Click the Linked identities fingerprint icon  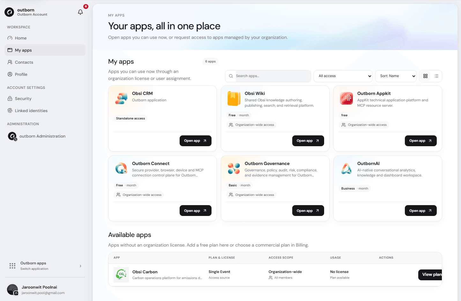(10, 111)
